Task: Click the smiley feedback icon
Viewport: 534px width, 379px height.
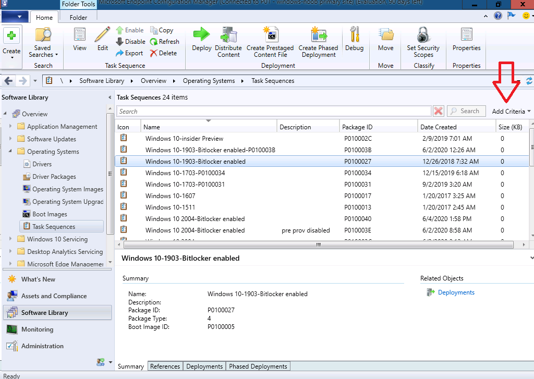Action: click(526, 16)
